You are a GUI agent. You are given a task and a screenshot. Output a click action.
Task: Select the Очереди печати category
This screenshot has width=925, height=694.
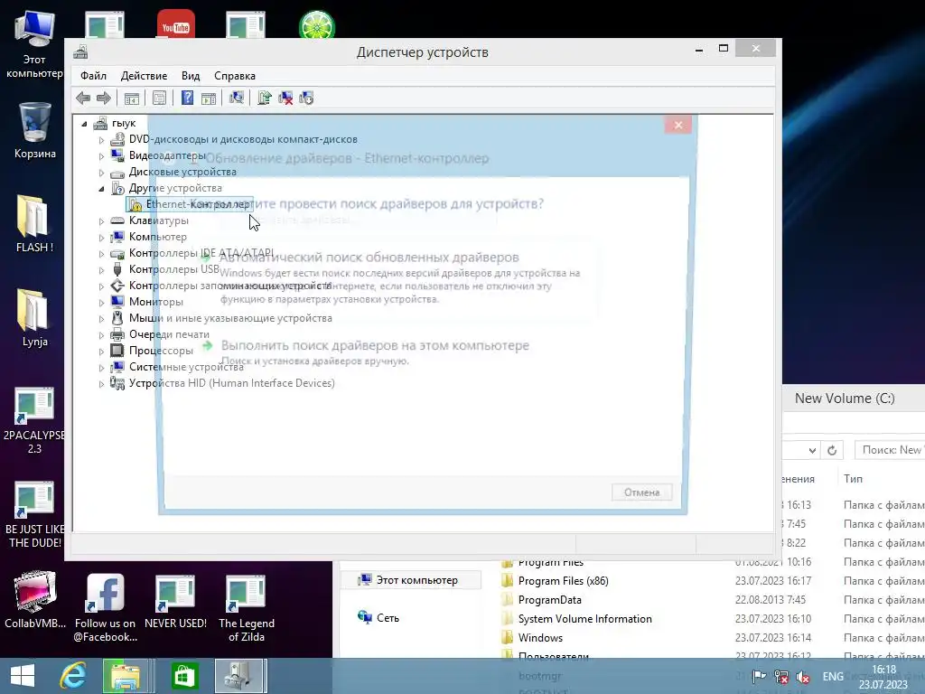coord(169,334)
